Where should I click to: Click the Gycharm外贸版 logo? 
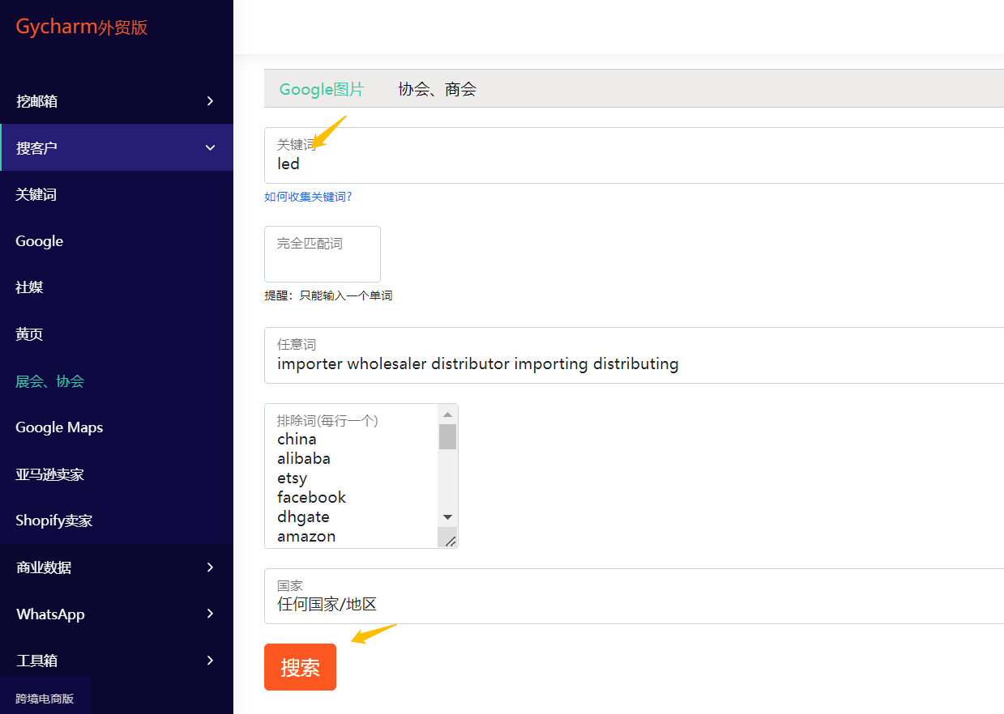click(81, 28)
